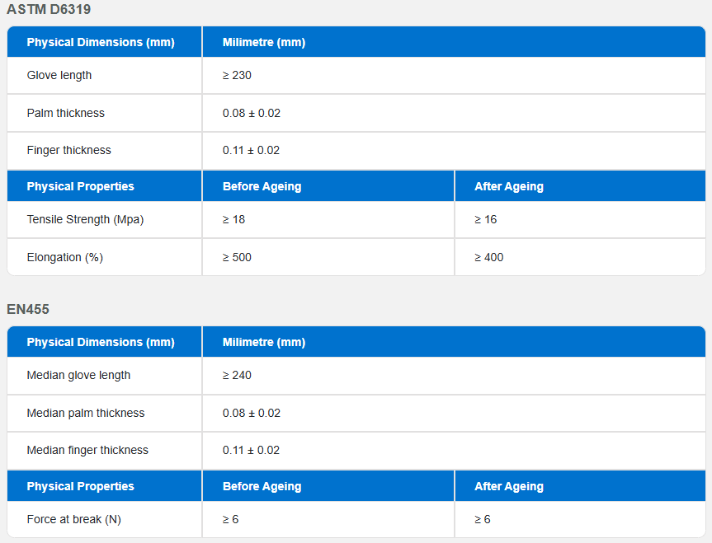Click the '≥ 400' elongation value
Viewport: 712px width, 543px height.
click(488, 257)
